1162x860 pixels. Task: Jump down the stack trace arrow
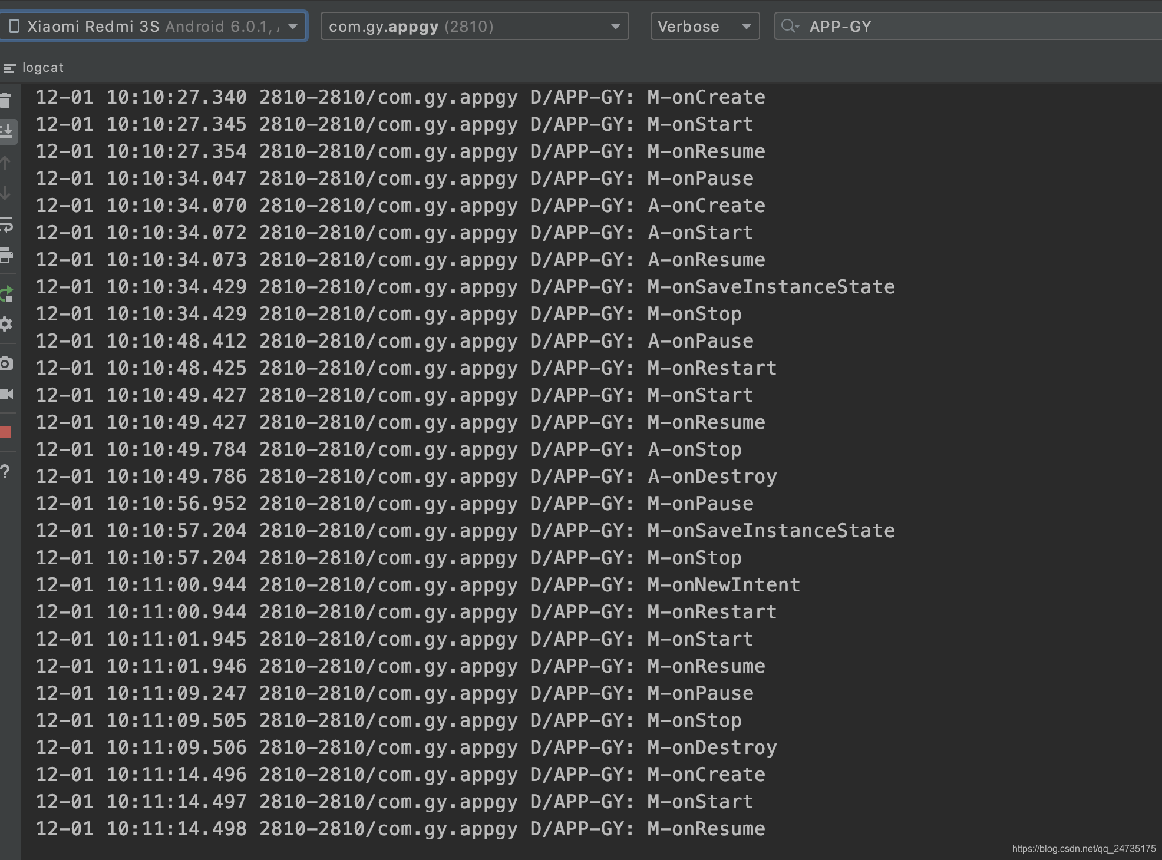(x=6, y=193)
